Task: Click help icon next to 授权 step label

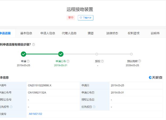Action: pos(102,61)
